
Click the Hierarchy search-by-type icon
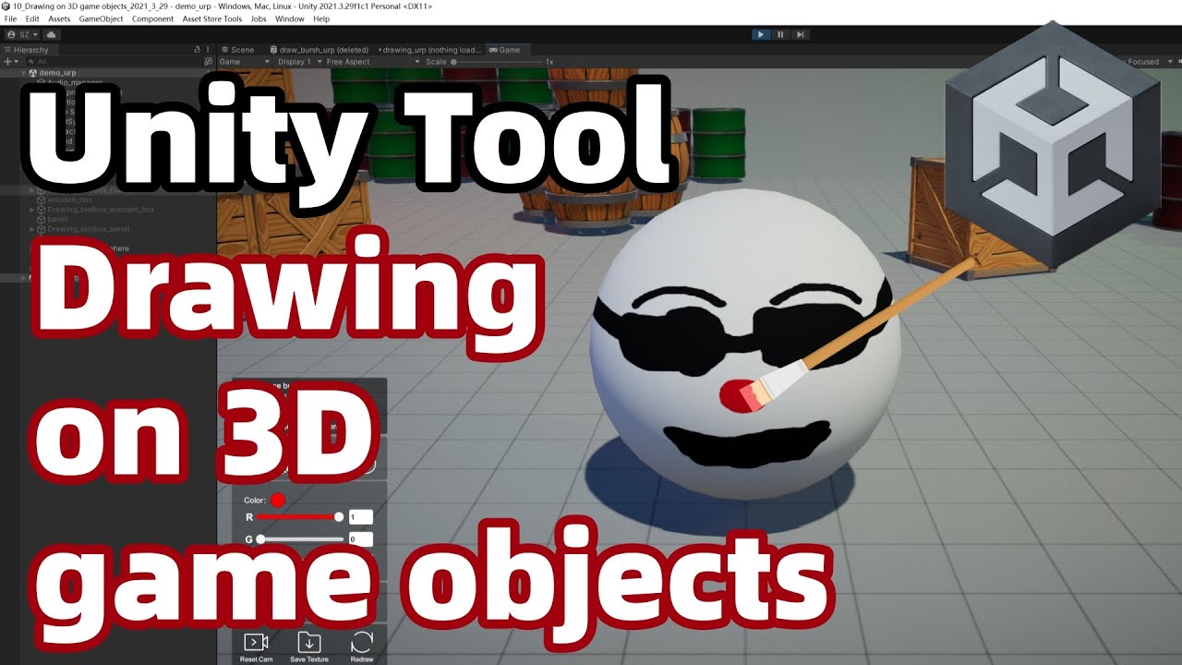tap(206, 62)
